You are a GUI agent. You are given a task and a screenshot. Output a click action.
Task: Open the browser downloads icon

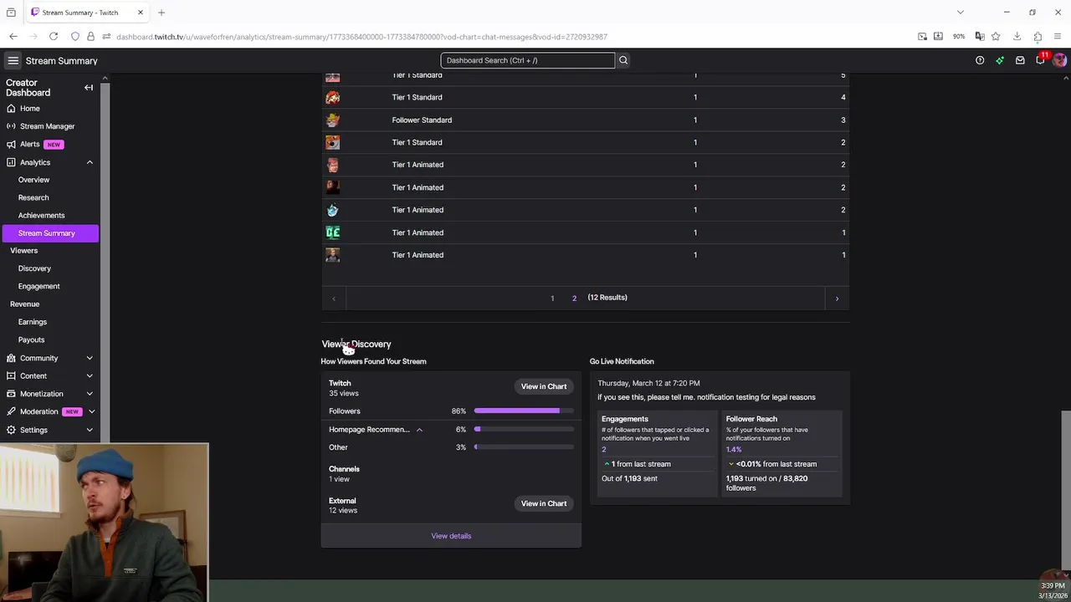pos(1017,37)
